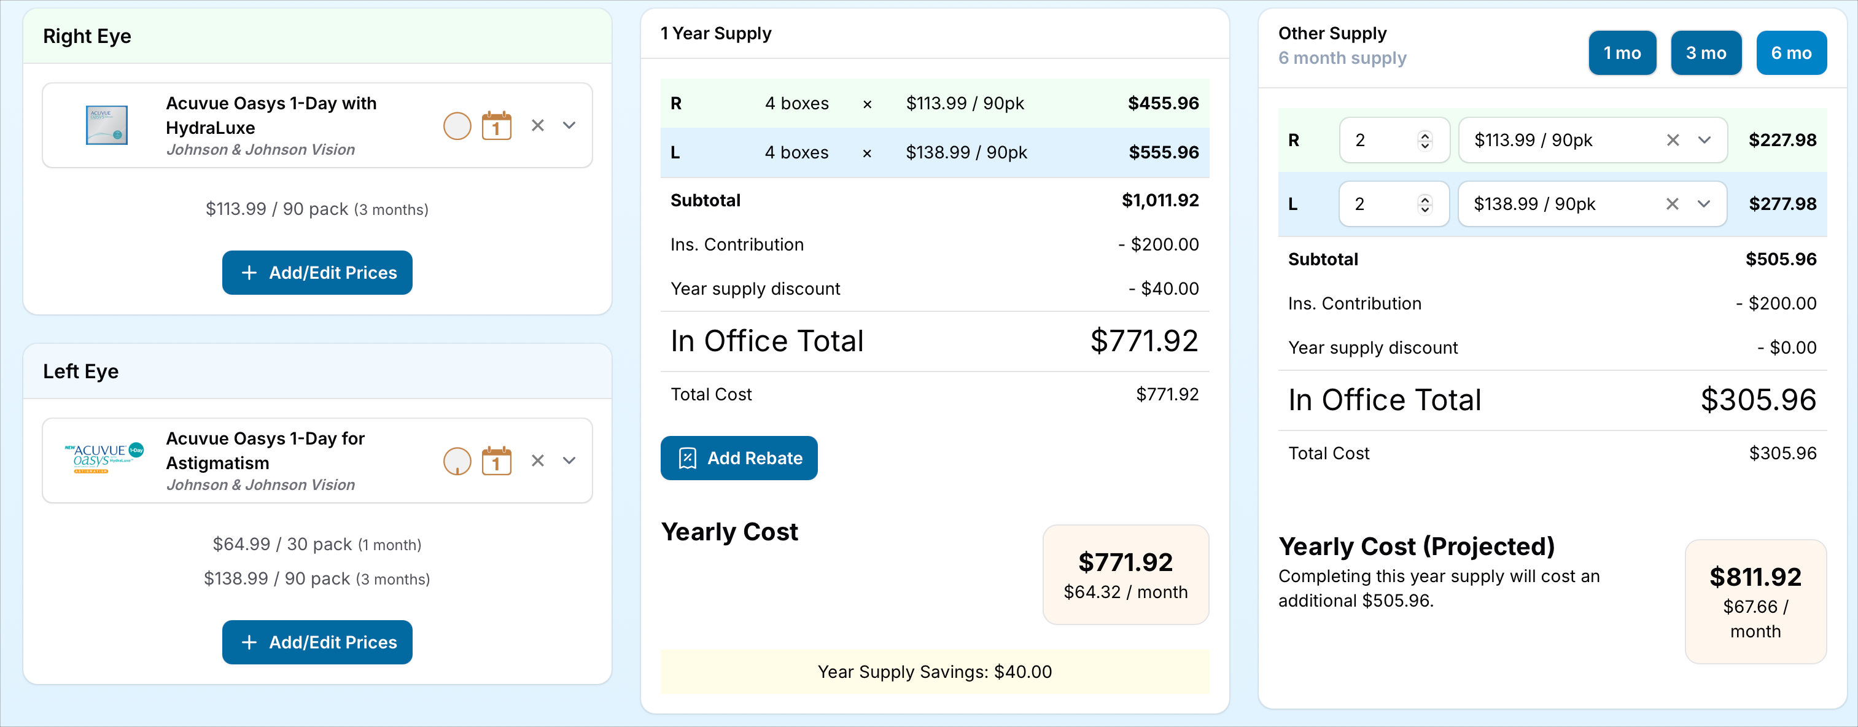
Task: Click circle icon beside Oasys for Astigmatism
Action: coord(457,461)
